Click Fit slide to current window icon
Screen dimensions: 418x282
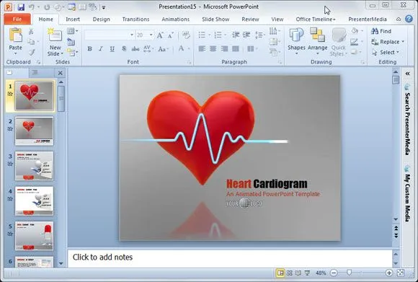click(401, 273)
